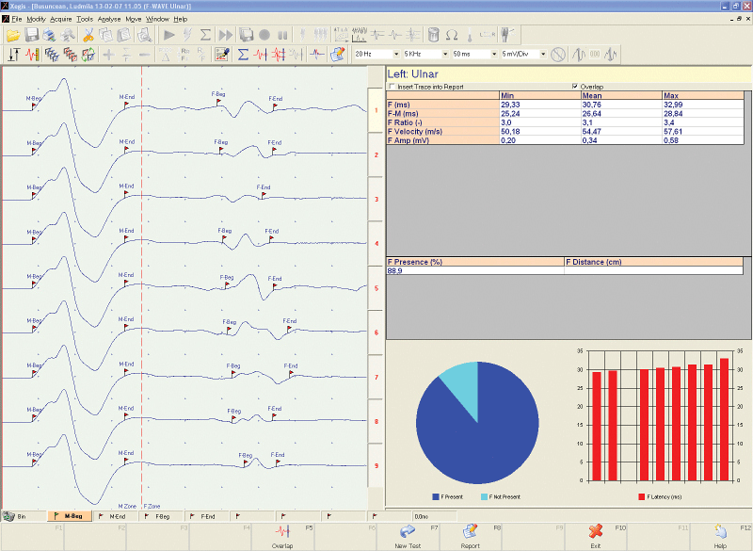Screen dimensions: 753x551
Task: Enable Insert Trace into Report checkbox
Action: click(x=392, y=86)
